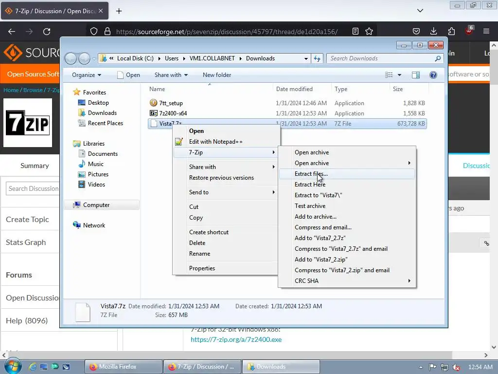The image size is (498, 374).
Task: Click the Open toolbar button
Action: [x=128, y=75]
